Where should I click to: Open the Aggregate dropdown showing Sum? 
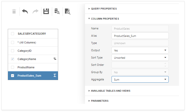coord(140,80)
